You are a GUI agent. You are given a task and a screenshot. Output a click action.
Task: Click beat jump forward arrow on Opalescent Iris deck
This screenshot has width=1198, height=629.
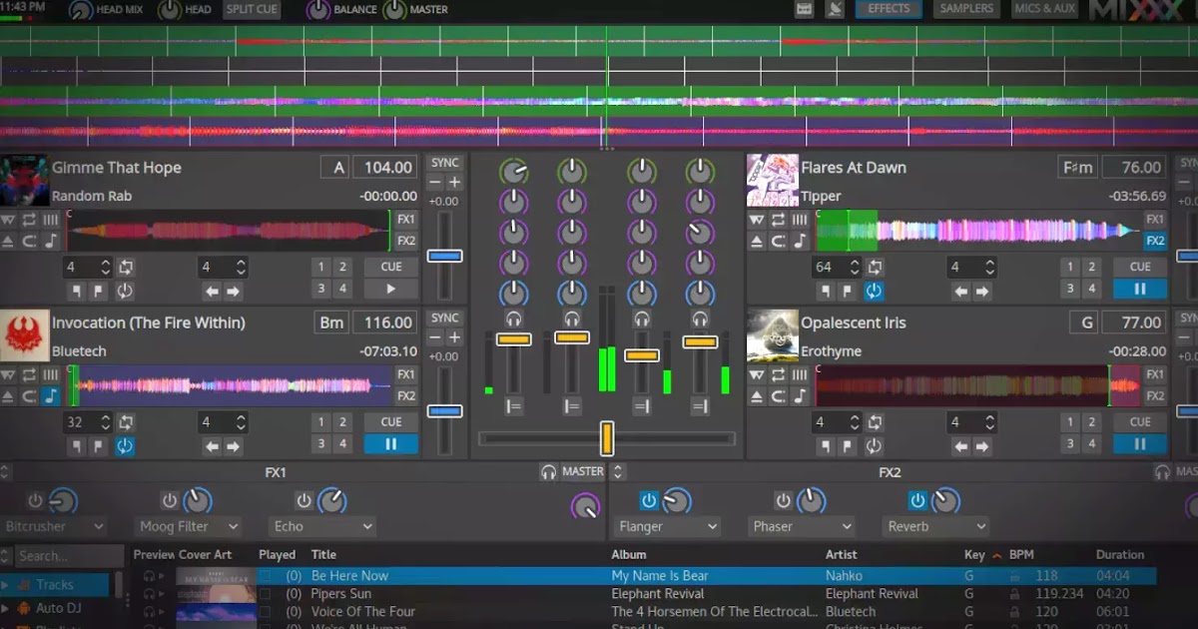pyautogui.click(x=983, y=446)
